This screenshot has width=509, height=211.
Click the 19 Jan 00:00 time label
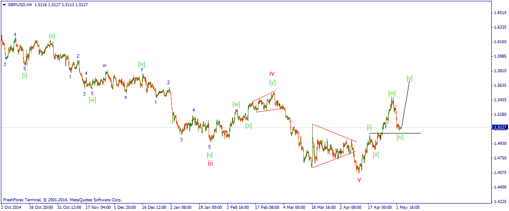[210, 207]
